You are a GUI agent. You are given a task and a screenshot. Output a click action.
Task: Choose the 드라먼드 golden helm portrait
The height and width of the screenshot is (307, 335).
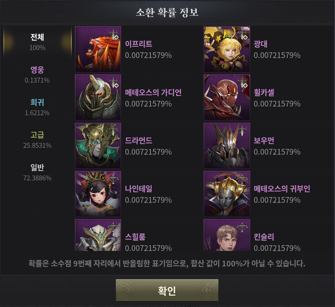[x=98, y=146]
